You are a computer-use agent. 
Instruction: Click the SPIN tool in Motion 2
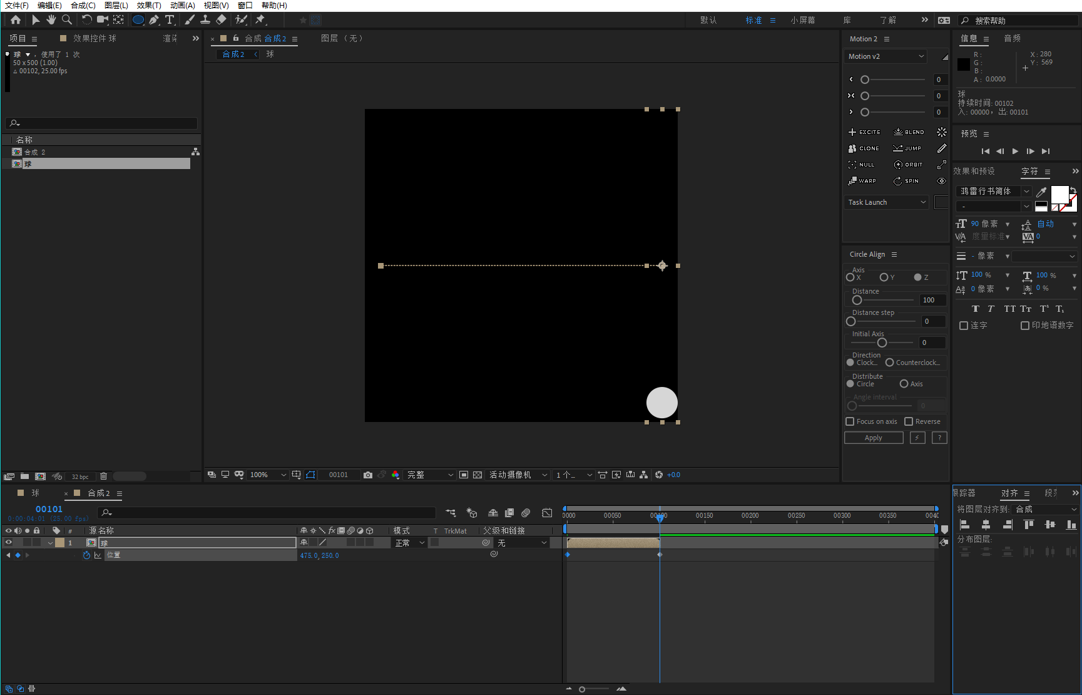pyautogui.click(x=906, y=181)
